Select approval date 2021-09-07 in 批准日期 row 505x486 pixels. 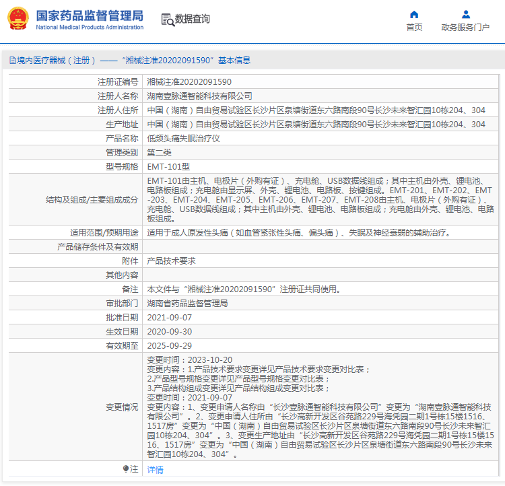170,318
